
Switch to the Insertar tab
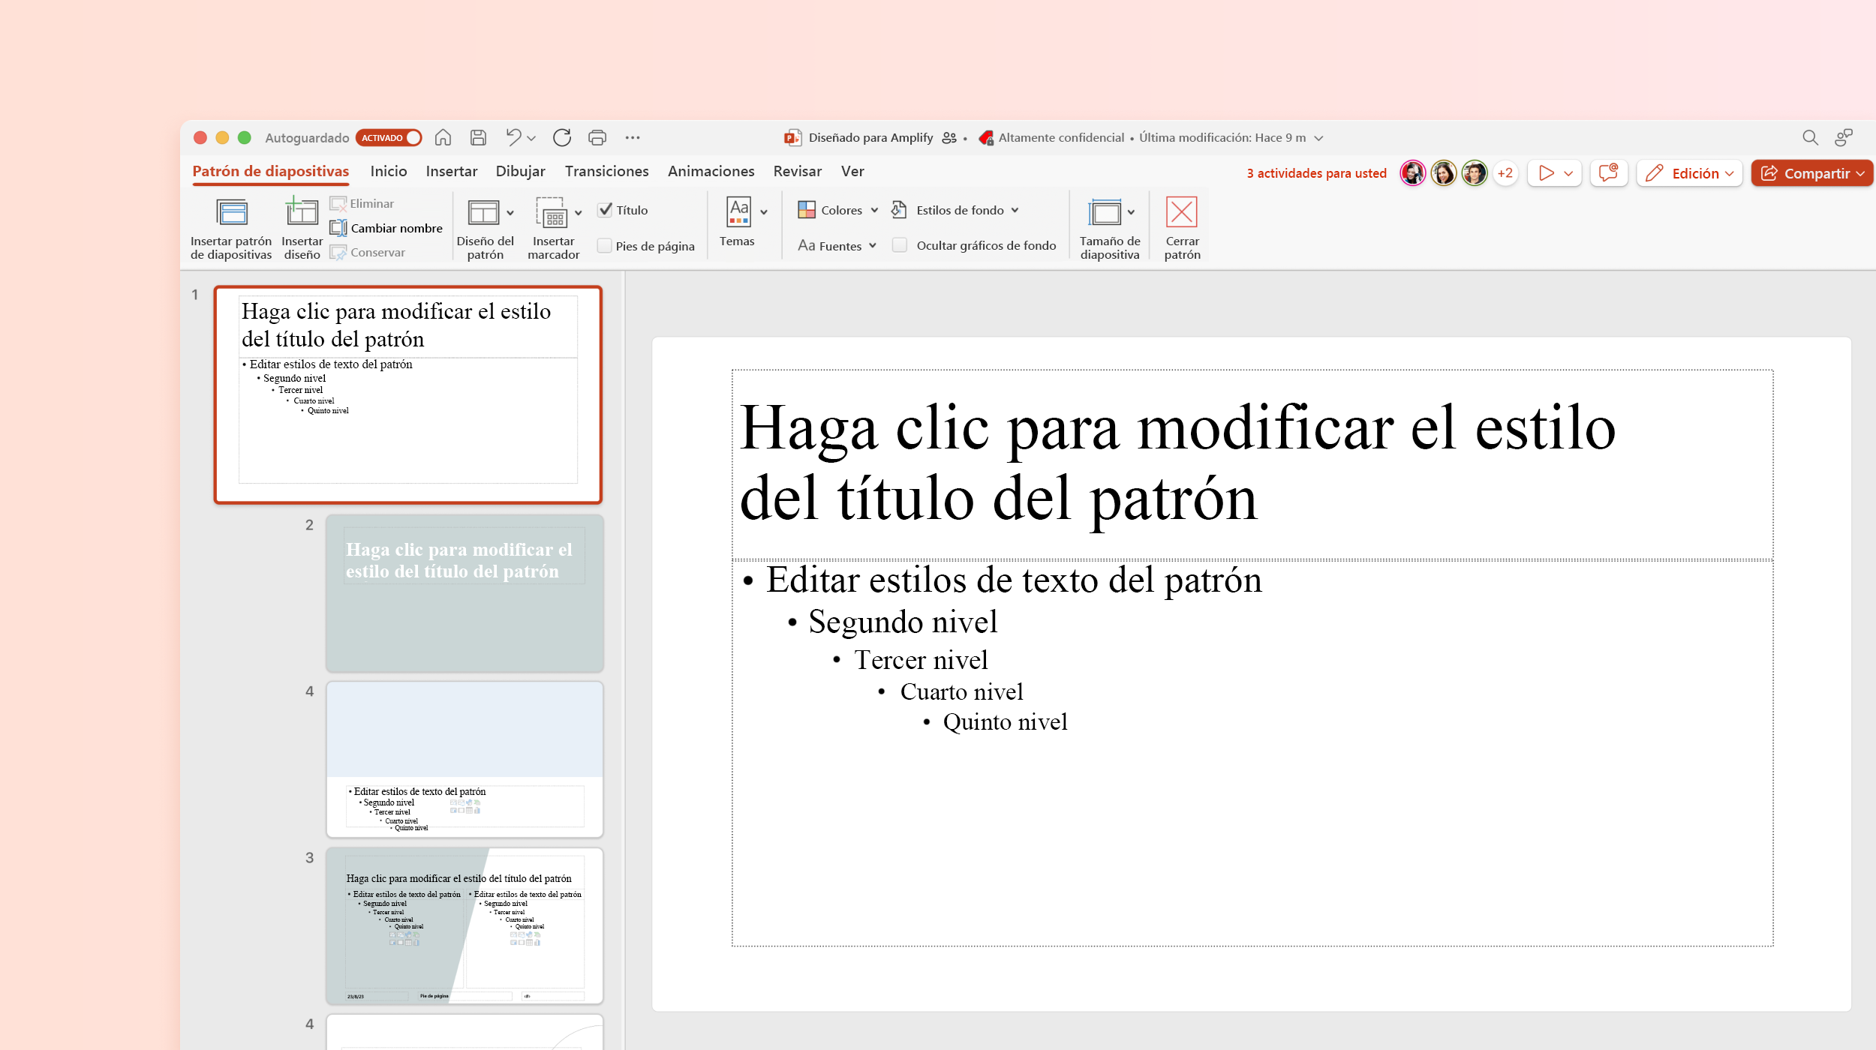(452, 171)
